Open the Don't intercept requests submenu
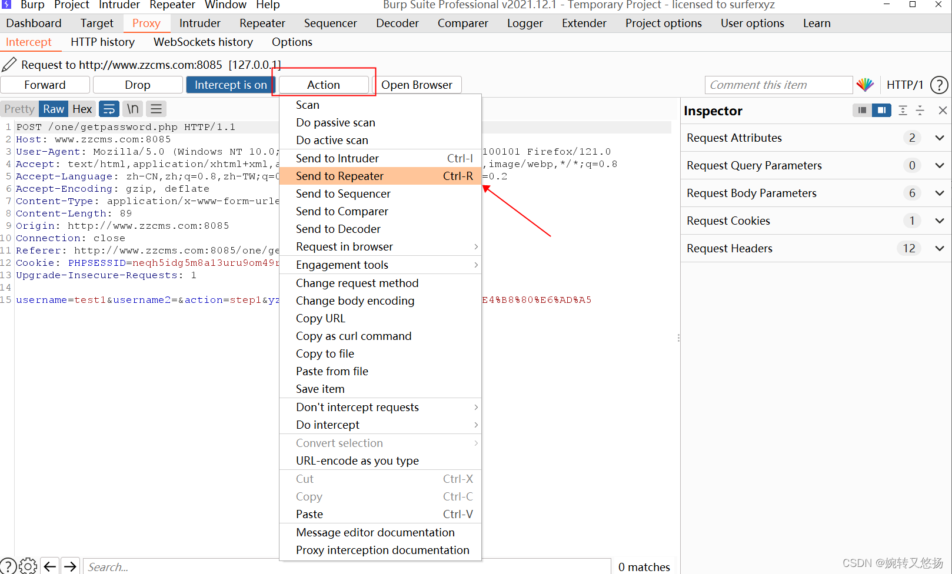 point(380,407)
